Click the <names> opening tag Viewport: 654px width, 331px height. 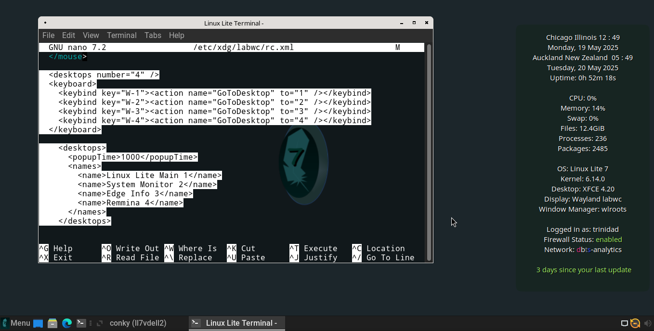[x=85, y=166]
